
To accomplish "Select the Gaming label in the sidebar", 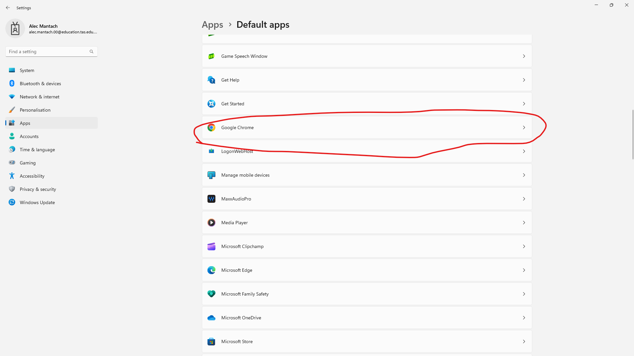I will (x=28, y=163).
